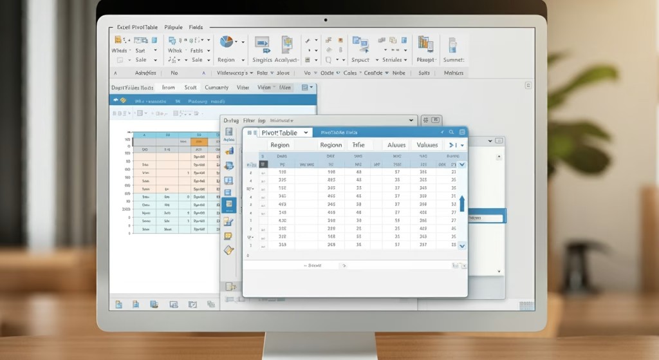659x360 pixels.
Task: Toggle the dark checkbox in the table header row
Action: click(263, 165)
